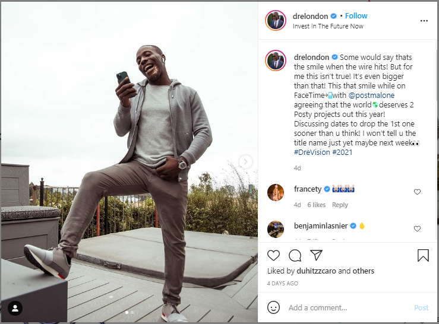439x324 pixels.
Task: Follow the drelondon account
Action: [356, 16]
